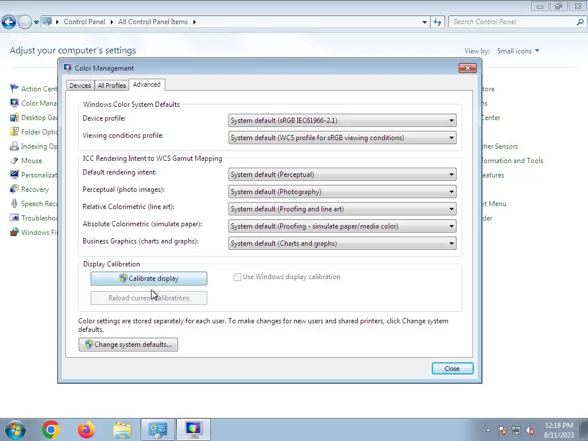Viewport: 588px width, 441px height.
Task: Click the Desktop Gadgets icon
Action: tap(14, 117)
